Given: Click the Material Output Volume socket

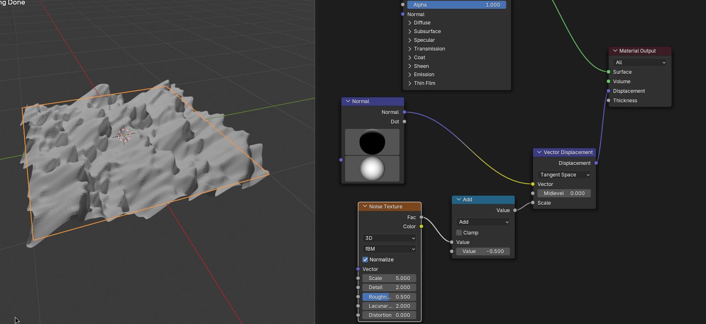Looking at the screenshot, I should 609,82.
